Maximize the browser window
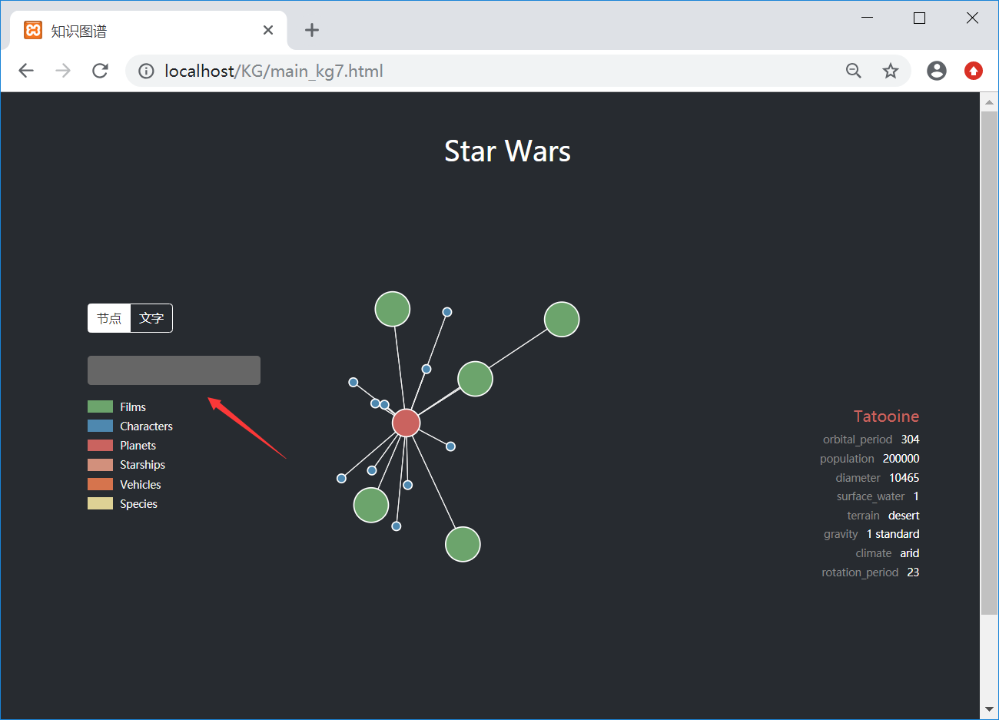The image size is (999, 720). (x=919, y=18)
